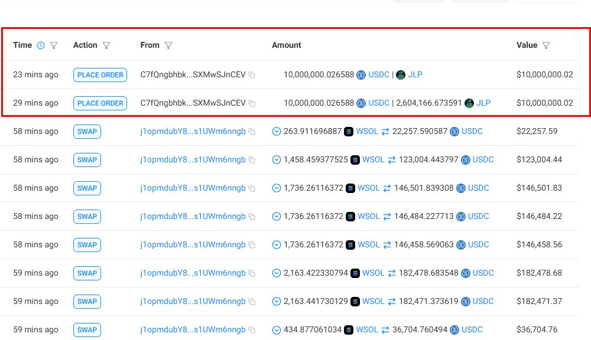The height and width of the screenshot is (340, 591).
Task: Open JLP token link in 23 mins ago row
Action: pos(415,74)
